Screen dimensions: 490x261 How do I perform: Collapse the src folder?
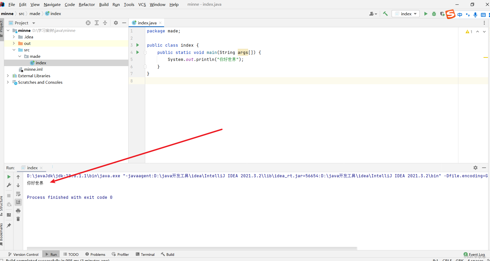pyautogui.click(x=14, y=50)
